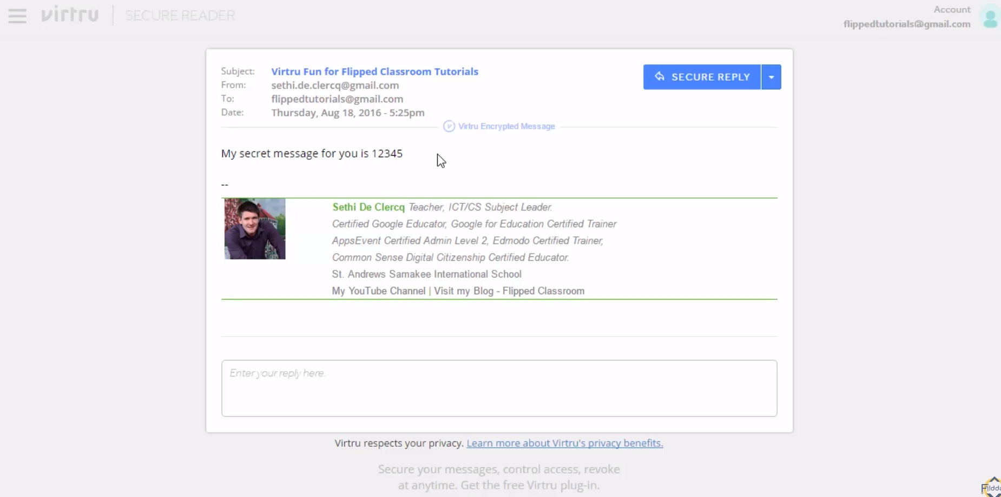Open Visit my Blog - Flipped Classroom link
Screen dimensions: 1001x497
(x=509, y=291)
